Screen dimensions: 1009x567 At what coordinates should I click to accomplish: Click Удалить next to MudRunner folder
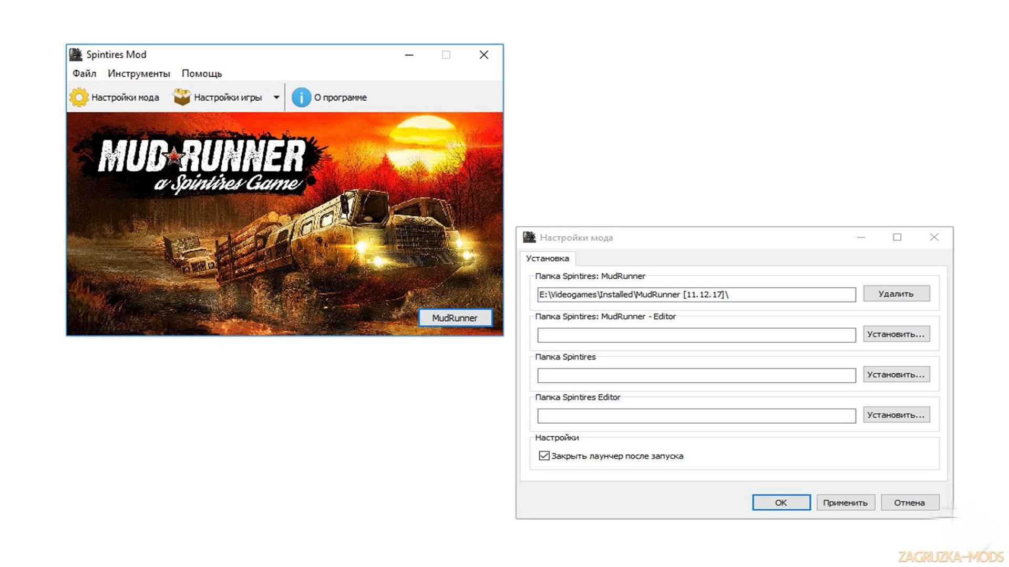896,293
